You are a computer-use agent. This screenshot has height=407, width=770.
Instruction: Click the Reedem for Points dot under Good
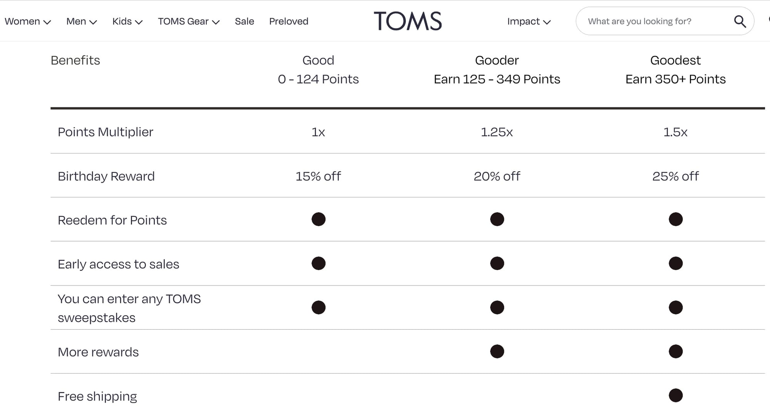pos(318,219)
